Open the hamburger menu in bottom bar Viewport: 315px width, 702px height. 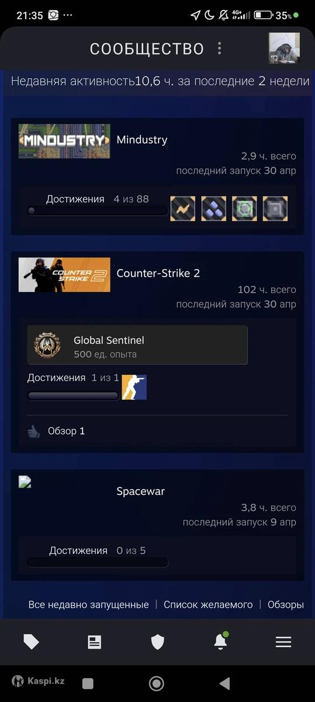[283, 642]
